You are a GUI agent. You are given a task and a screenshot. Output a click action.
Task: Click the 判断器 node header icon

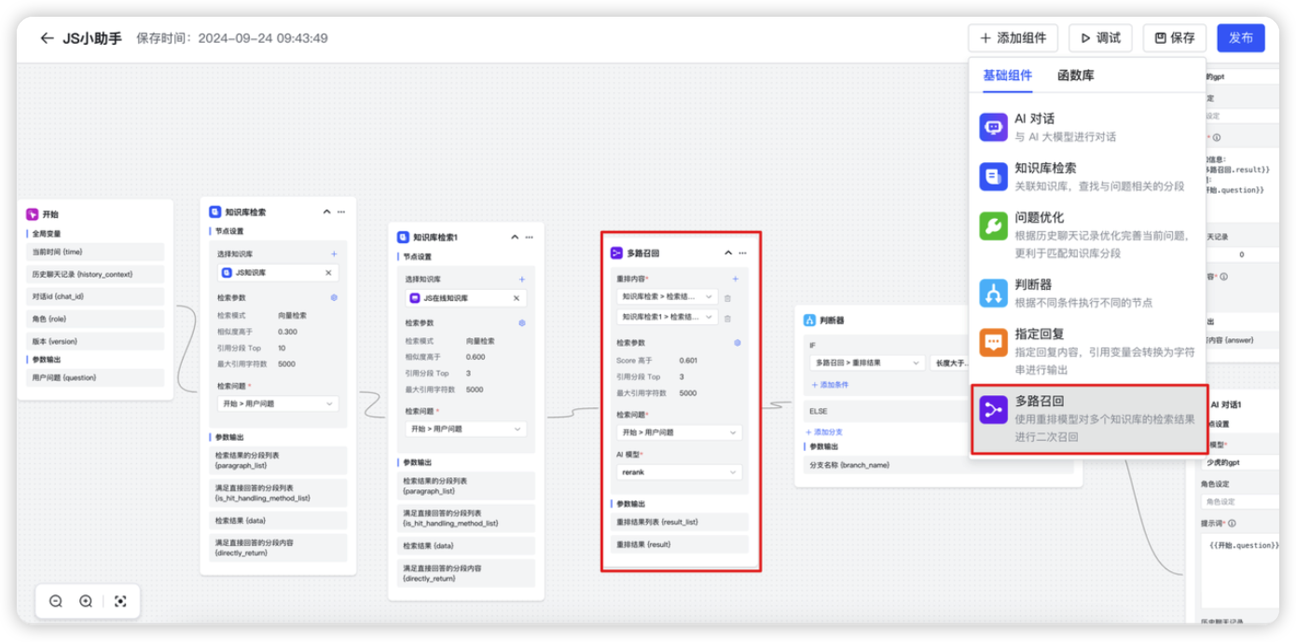click(x=809, y=320)
